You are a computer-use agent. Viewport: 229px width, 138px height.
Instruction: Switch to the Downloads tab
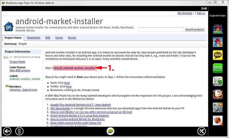coord(34,38)
